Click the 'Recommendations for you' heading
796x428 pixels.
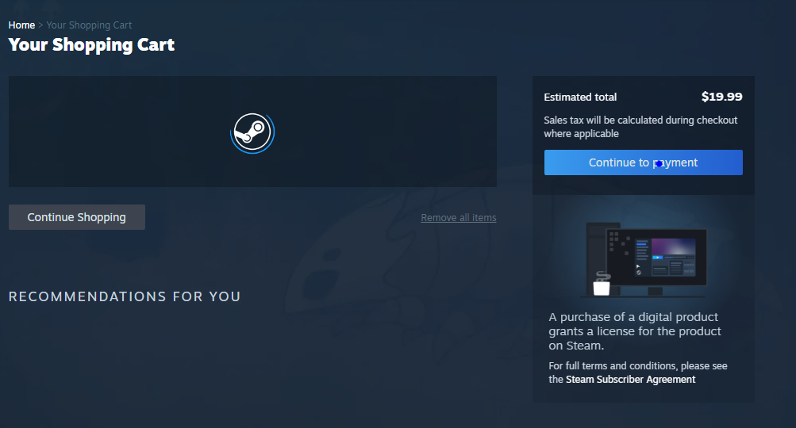click(124, 296)
